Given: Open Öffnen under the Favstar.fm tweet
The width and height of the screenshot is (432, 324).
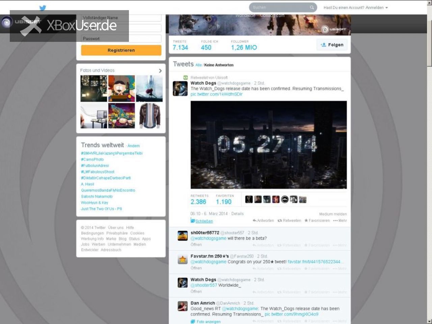Looking at the screenshot, I should [x=196, y=268].
